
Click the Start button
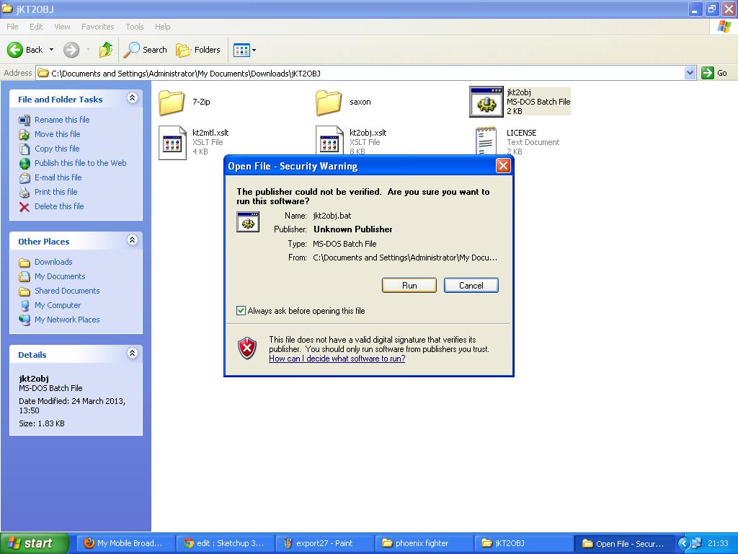tap(35, 543)
